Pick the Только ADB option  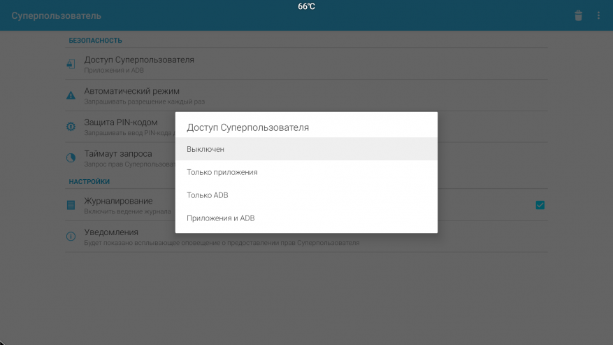pos(306,195)
